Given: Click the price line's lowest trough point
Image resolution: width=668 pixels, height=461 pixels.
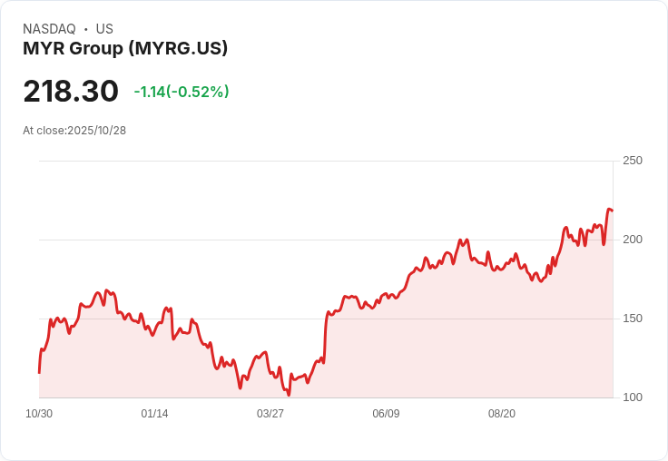Looking at the screenshot, I should (289, 395).
